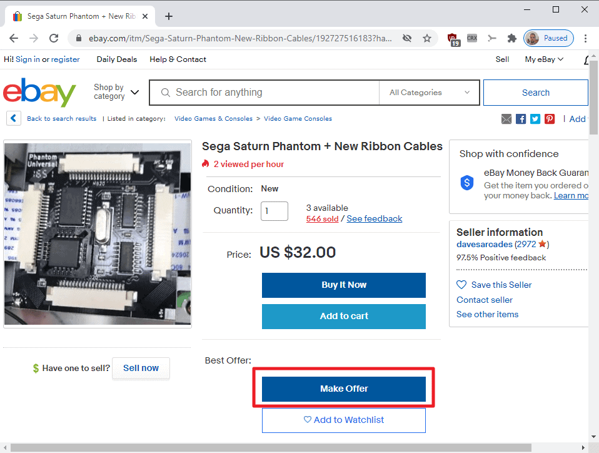Screen dimensions: 599x453
Task: Click the padlock site info icon
Action: pos(79,38)
